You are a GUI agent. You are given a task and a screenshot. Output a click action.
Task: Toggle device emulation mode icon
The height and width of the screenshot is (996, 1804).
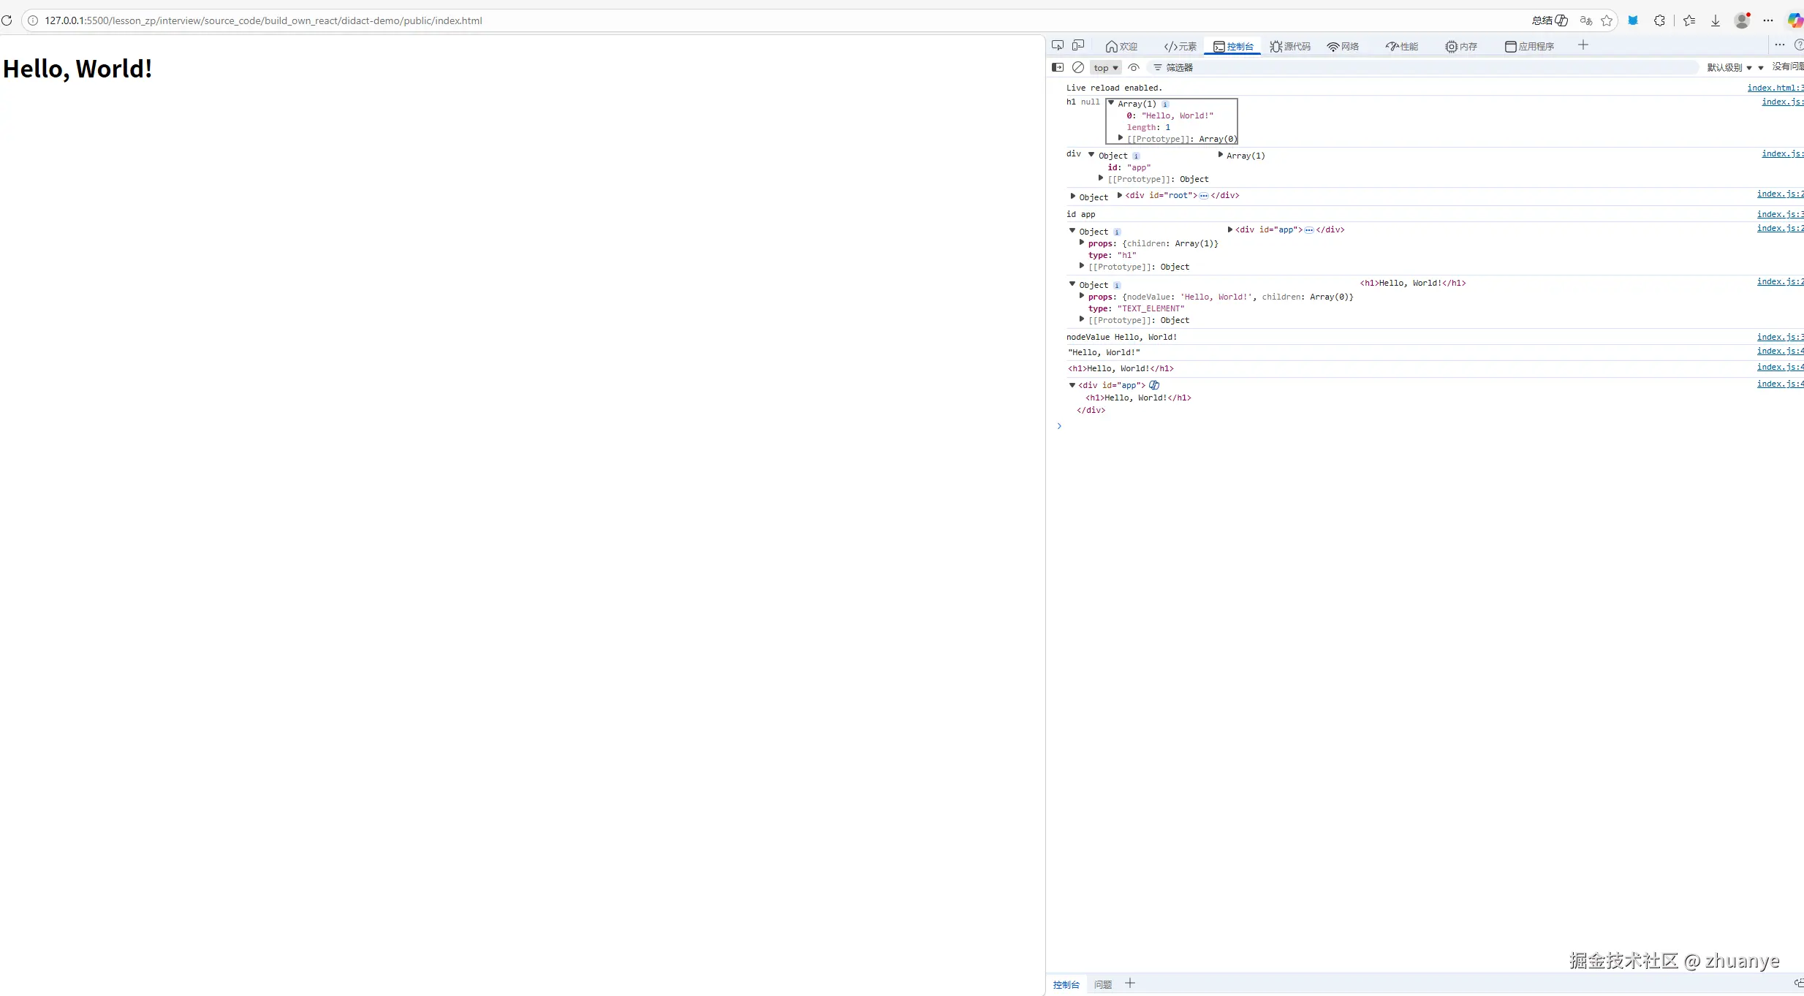click(1078, 45)
